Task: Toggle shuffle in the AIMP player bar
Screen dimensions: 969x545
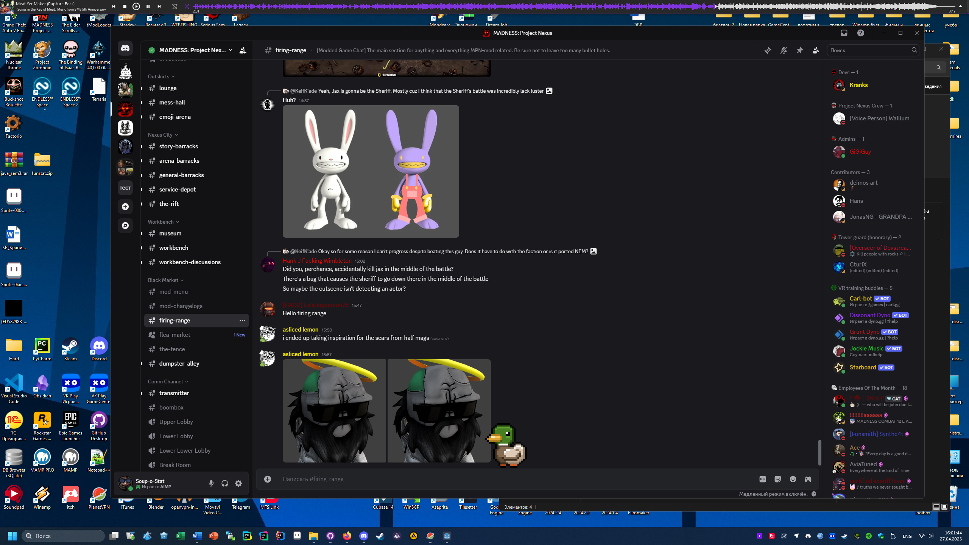Action: click(187, 6)
